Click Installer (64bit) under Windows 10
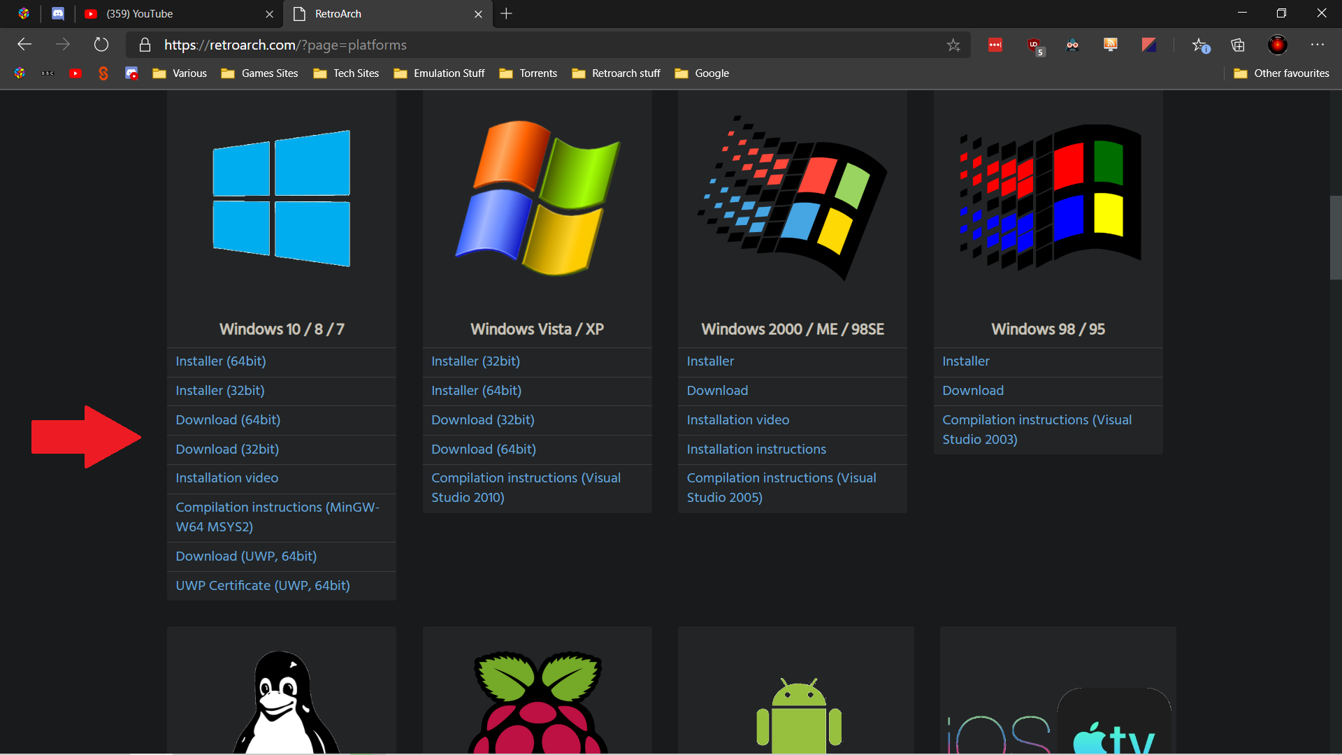 (x=220, y=361)
